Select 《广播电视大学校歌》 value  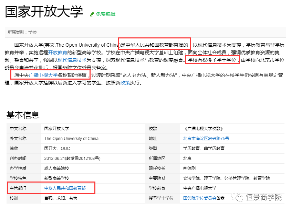[203, 128]
